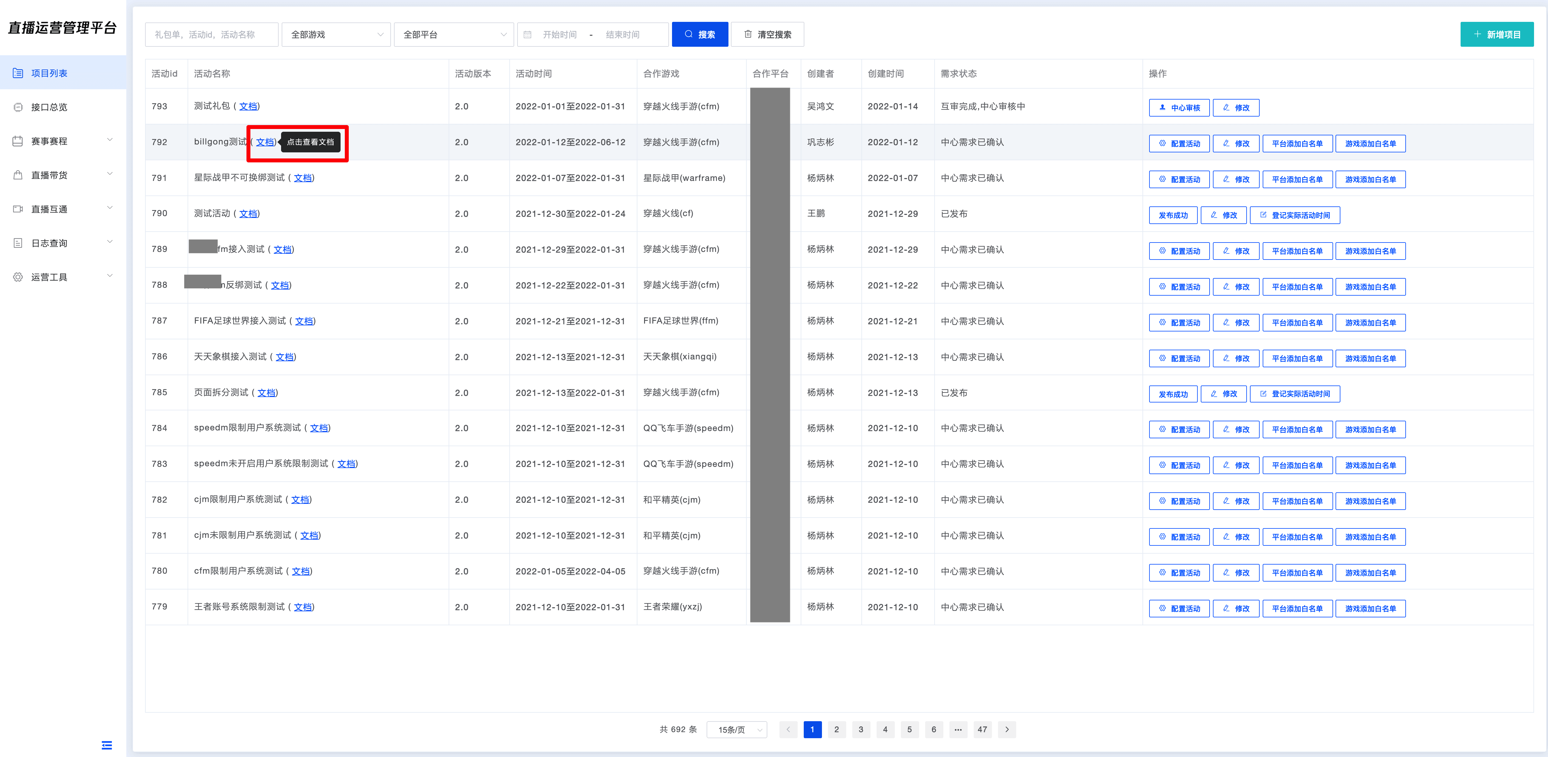
Task: Open 文档 link for 王者账号系统限制测试
Action: (x=303, y=607)
